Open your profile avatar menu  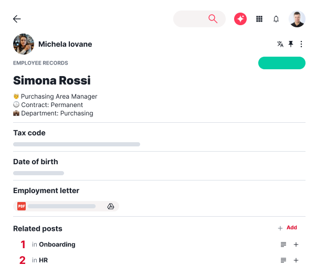[x=297, y=19]
